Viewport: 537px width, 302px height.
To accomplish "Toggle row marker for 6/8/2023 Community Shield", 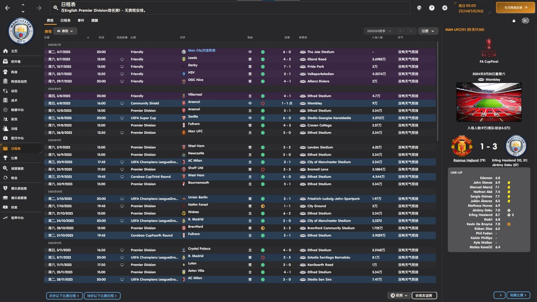I will (46, 103).
